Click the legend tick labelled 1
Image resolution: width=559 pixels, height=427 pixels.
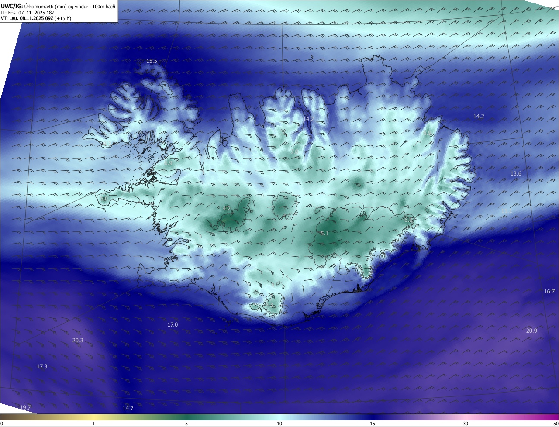[x=93, y=424]
